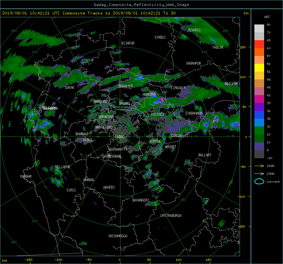Screen dimensions: 283x264
Task: Click the KUSTAGI city label
Action: click(158, 115)
